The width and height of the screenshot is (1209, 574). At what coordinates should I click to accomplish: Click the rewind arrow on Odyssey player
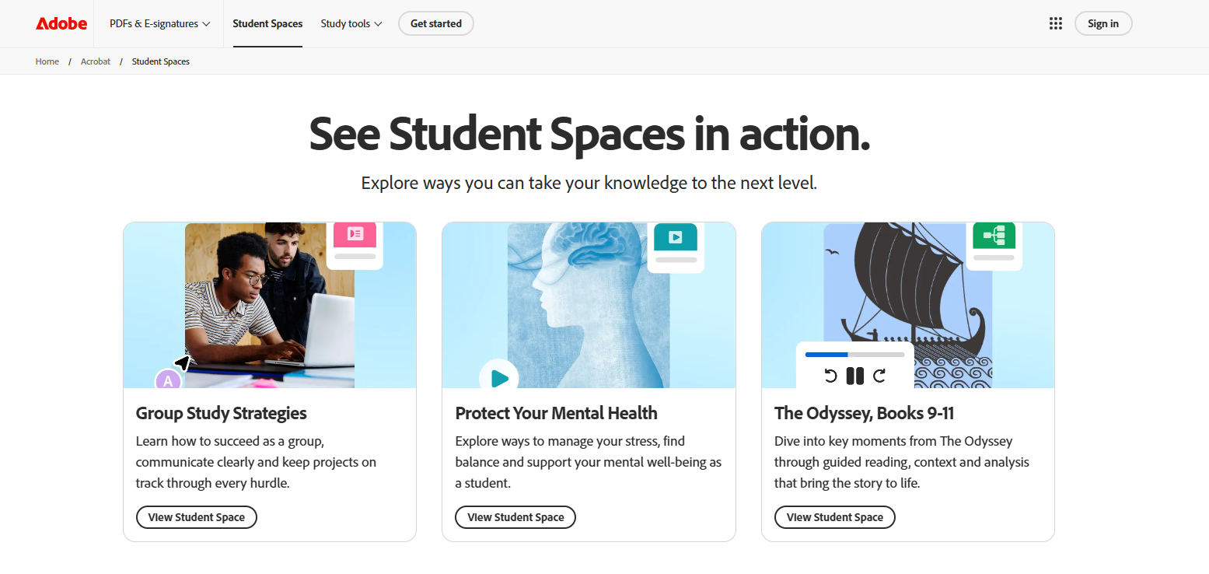pyautogui.click(x=830, y=376)
